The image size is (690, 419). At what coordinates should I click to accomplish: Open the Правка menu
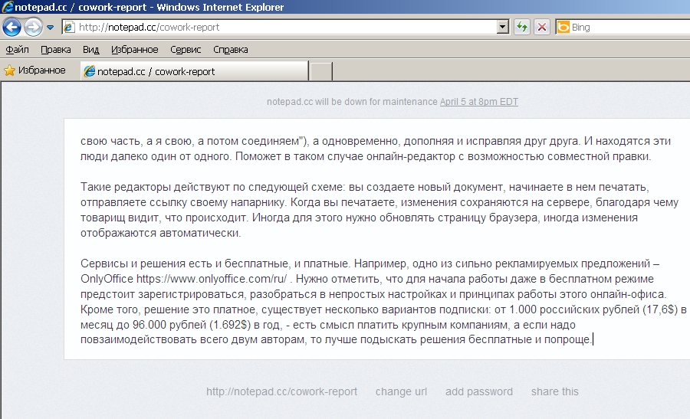pos(55,50)
